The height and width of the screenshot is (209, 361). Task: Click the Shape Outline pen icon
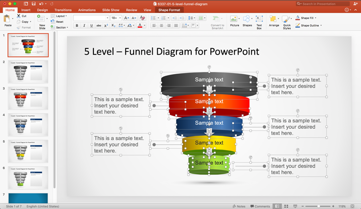[x=298, y=25]
